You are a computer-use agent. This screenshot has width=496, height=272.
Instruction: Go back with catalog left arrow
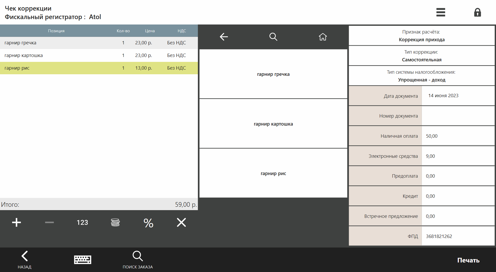tap(224, 37)
